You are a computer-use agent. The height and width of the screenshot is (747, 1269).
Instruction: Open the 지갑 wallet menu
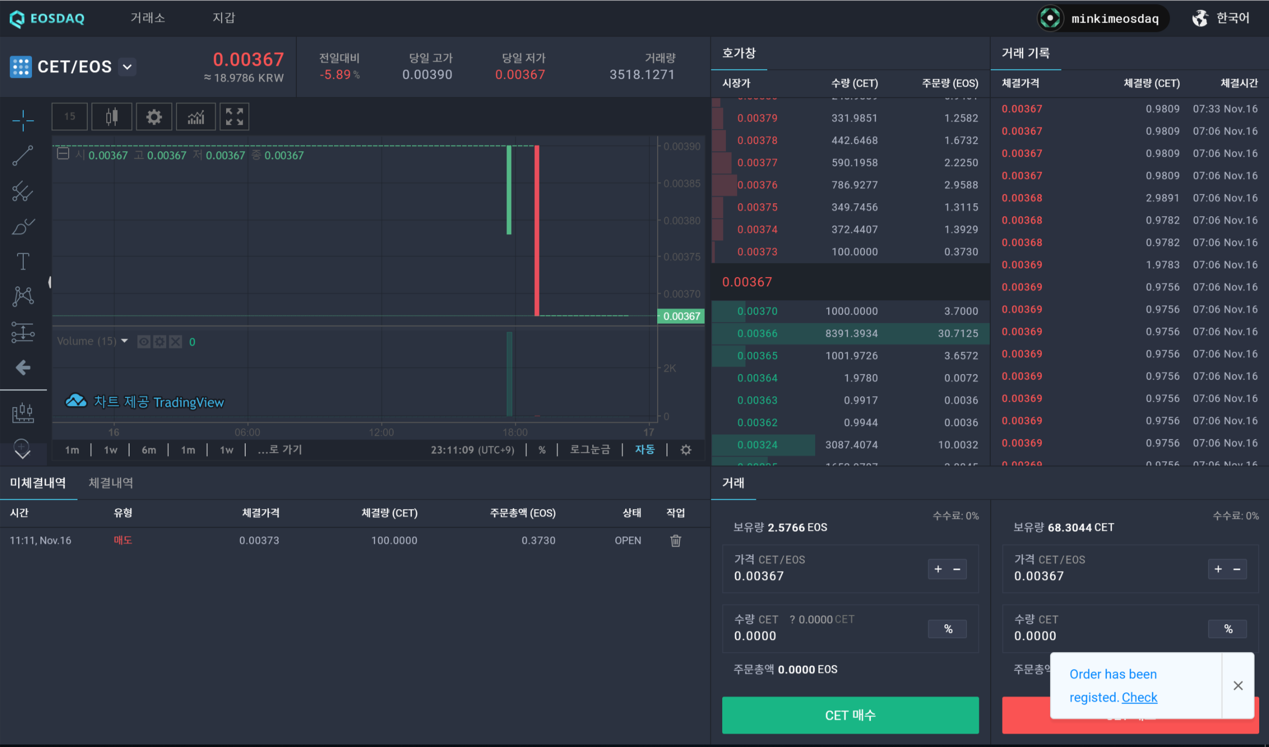click(224, 18)
